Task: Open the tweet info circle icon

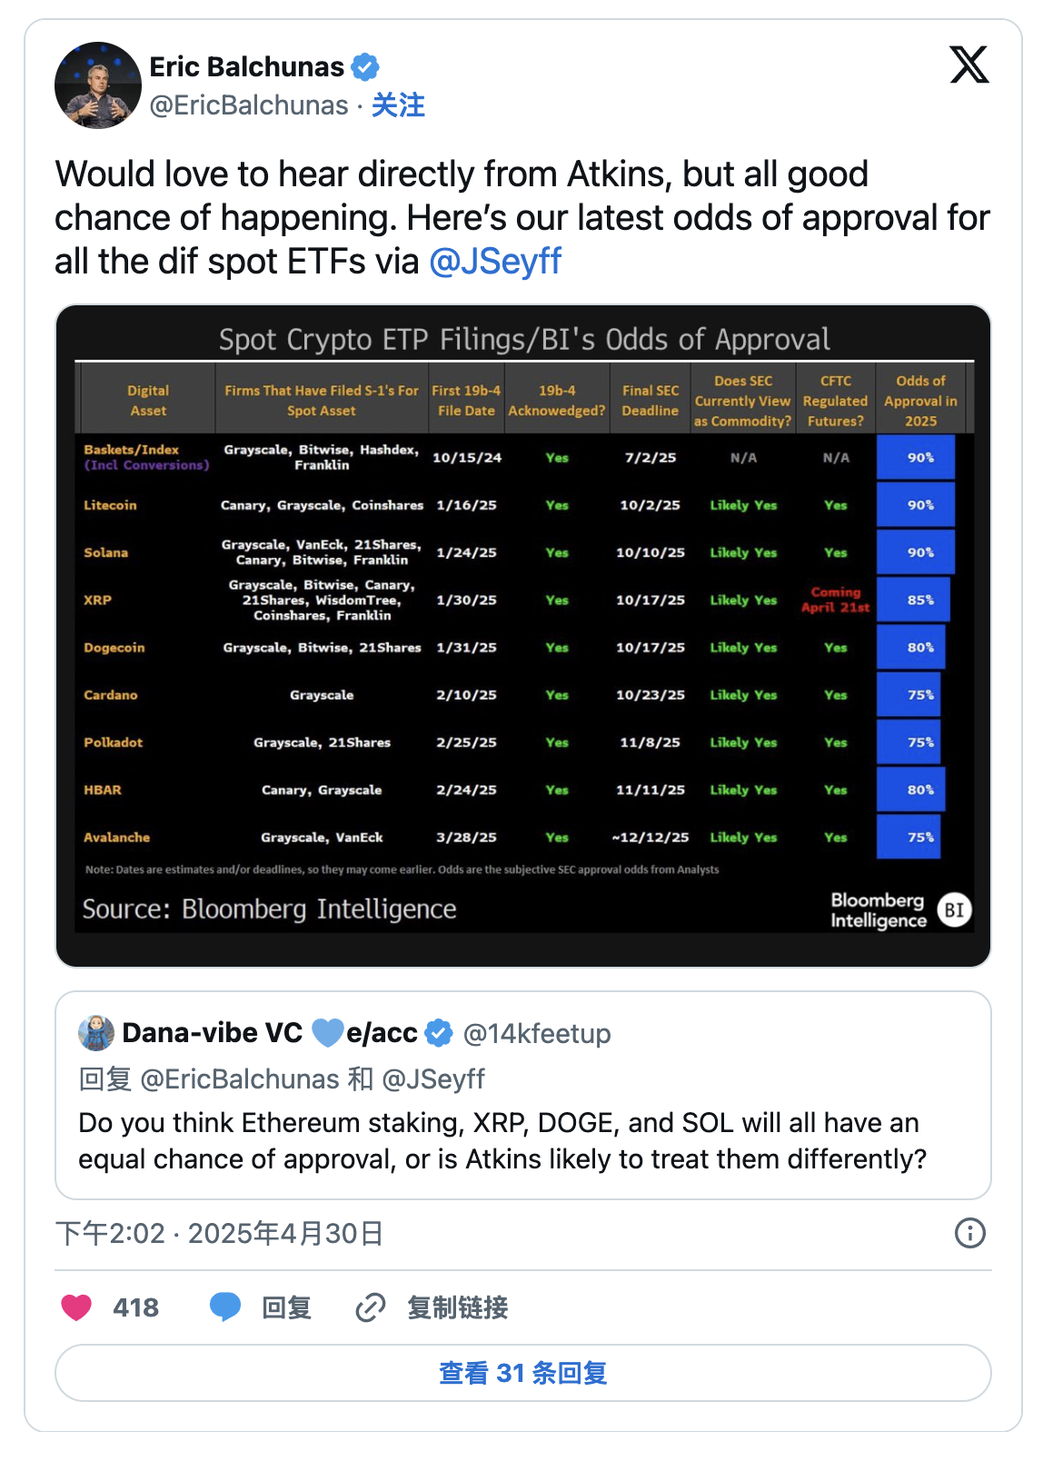Action: (969, 1233)
